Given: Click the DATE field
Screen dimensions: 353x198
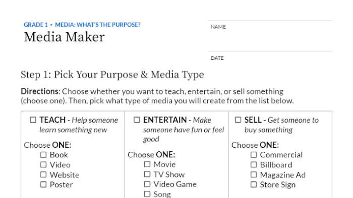Looking at the screenshot, I should pos(270,58).
